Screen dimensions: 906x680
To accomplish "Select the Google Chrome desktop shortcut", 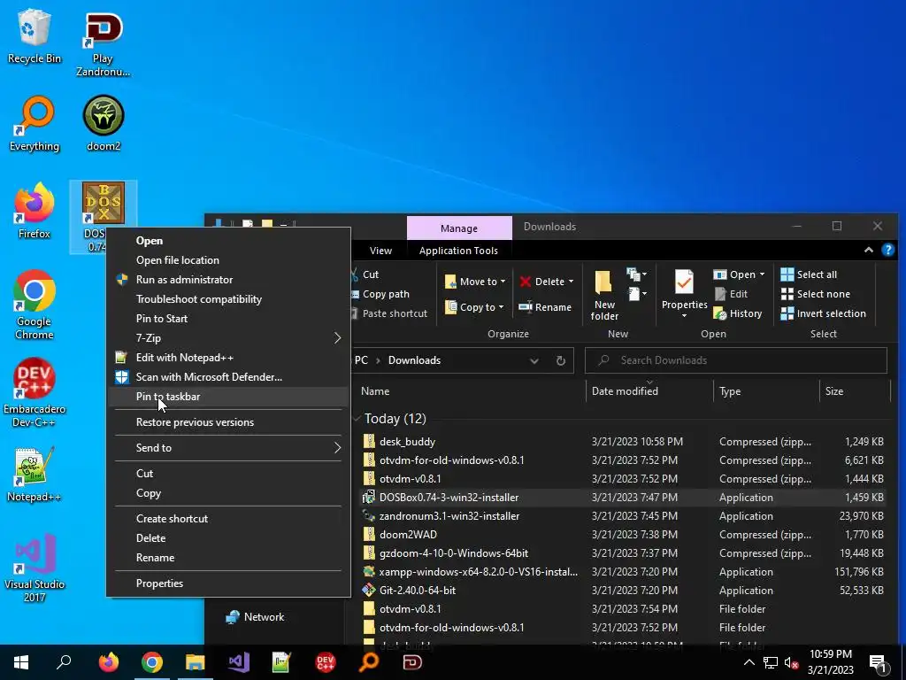I will [35, 305].
